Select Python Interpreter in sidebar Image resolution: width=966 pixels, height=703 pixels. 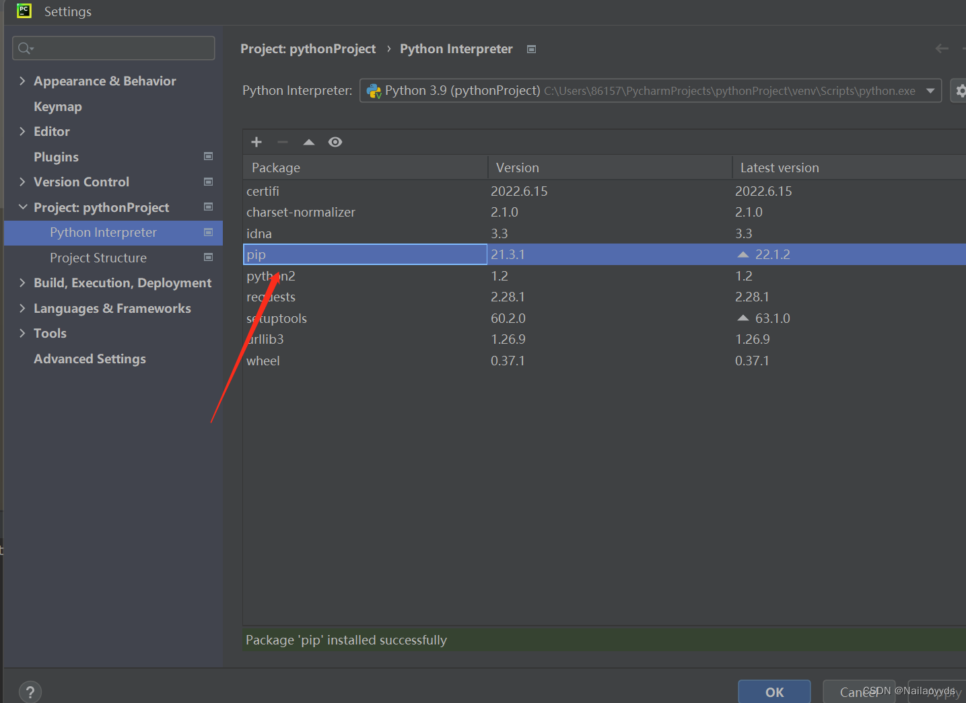coord(113,233)
